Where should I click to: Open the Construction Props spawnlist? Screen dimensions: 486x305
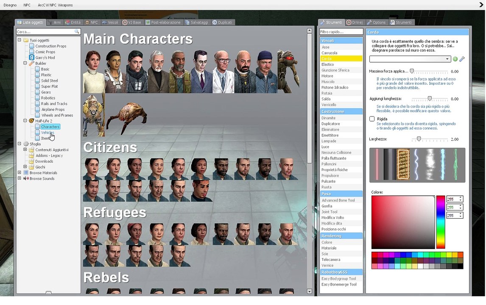(x=51, y=46)
